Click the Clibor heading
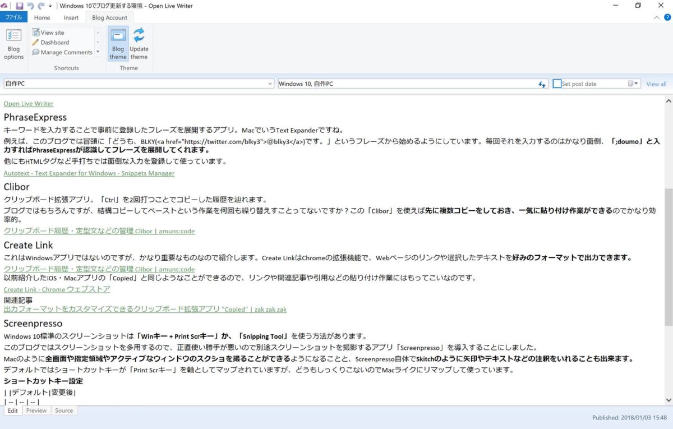This screenshot has width=673, height=429. (x=16, y=187)
